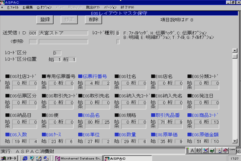
Task: Click the 修正 button
Action: coord(69,20)
